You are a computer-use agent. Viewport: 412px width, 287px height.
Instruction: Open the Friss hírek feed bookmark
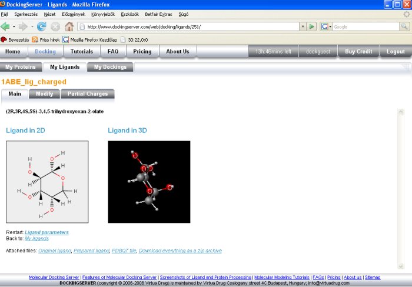coord(46,39)
